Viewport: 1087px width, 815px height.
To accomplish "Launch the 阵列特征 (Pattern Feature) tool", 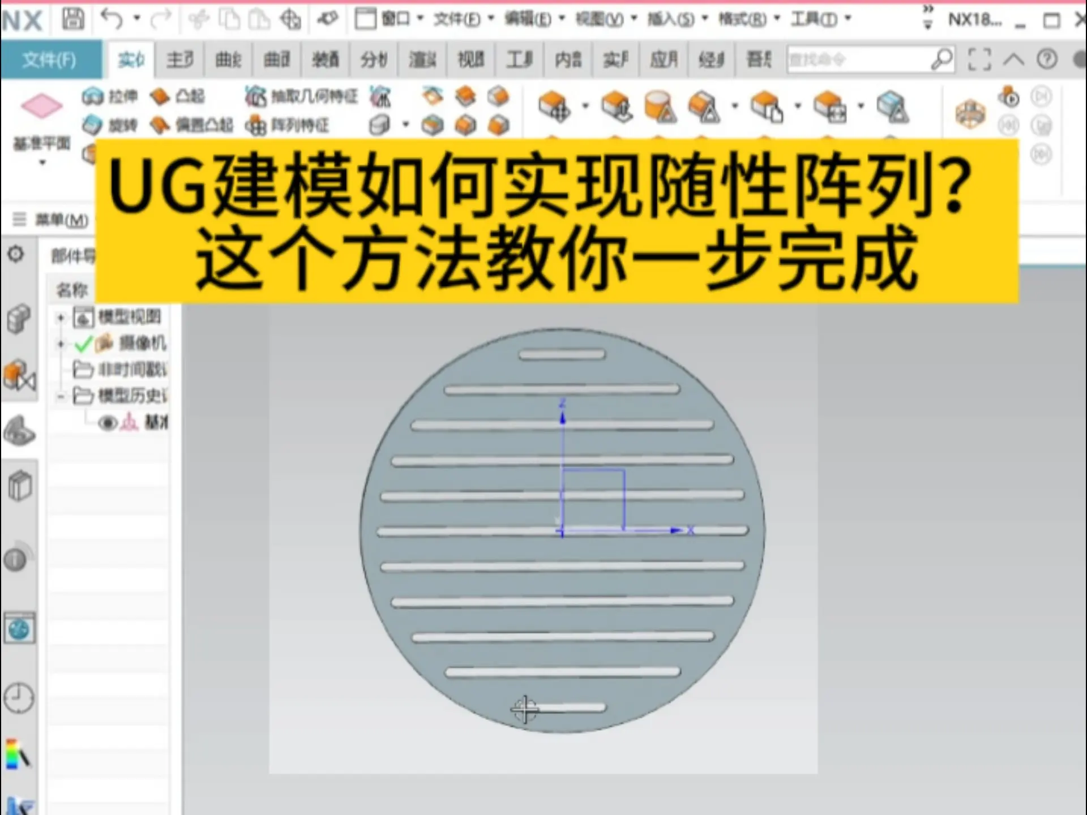I will click(289, 126).
